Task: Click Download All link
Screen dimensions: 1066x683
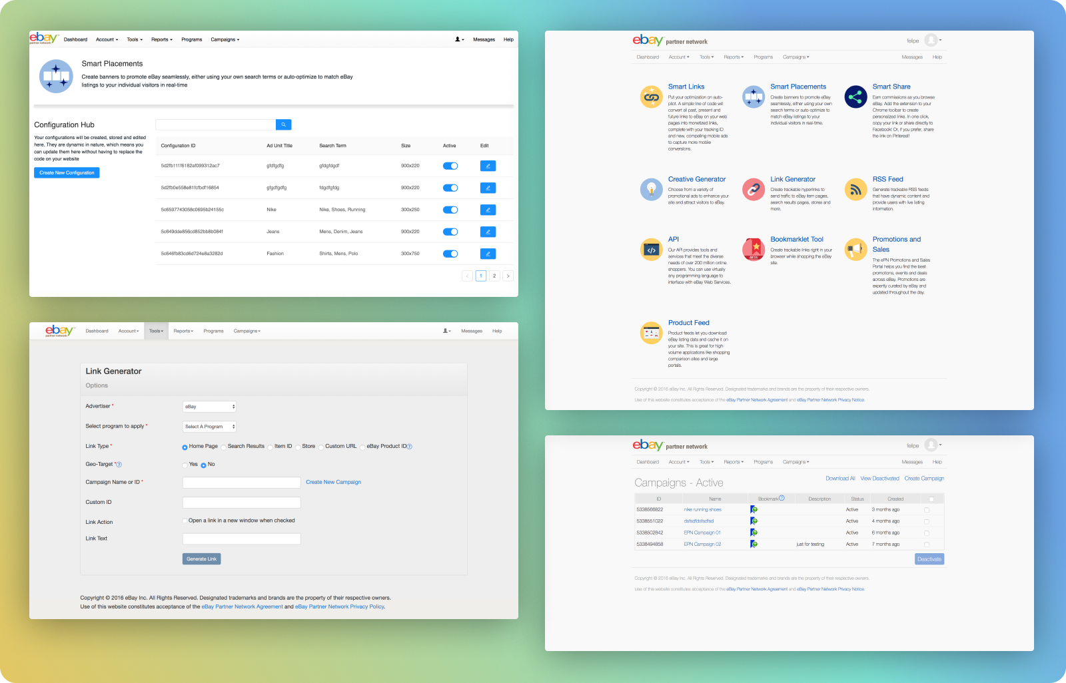Action: coord(840,479)
